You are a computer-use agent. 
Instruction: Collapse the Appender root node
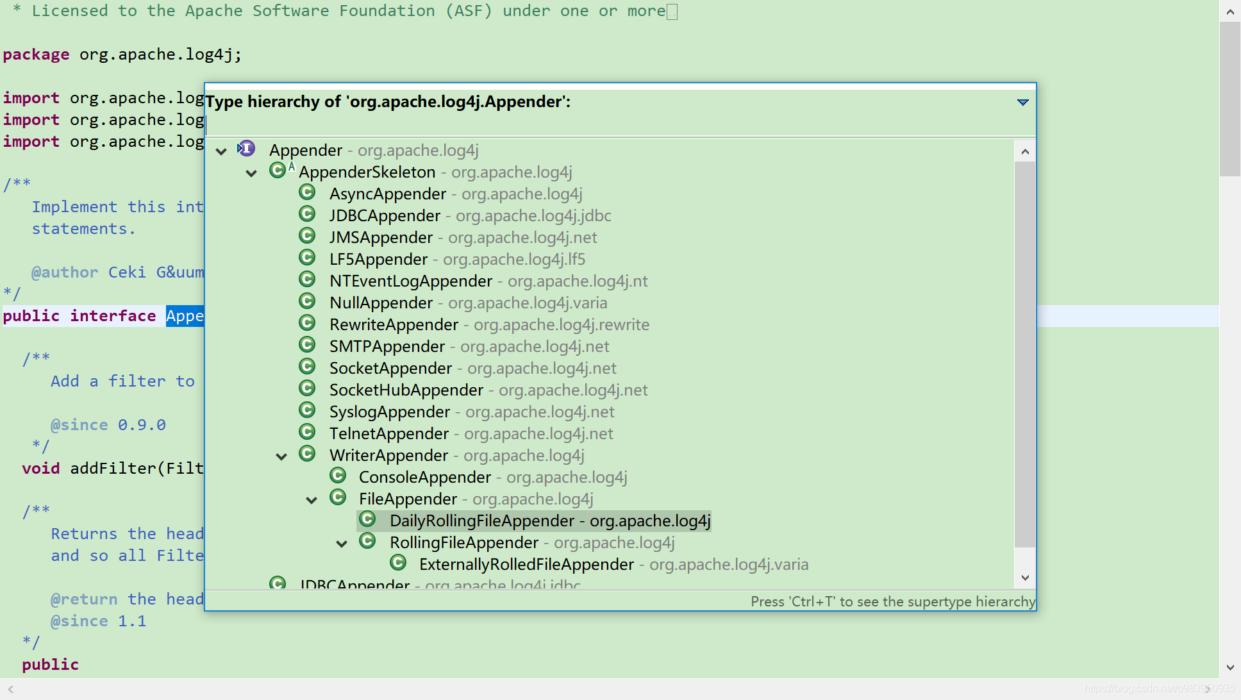coord(221,151)
